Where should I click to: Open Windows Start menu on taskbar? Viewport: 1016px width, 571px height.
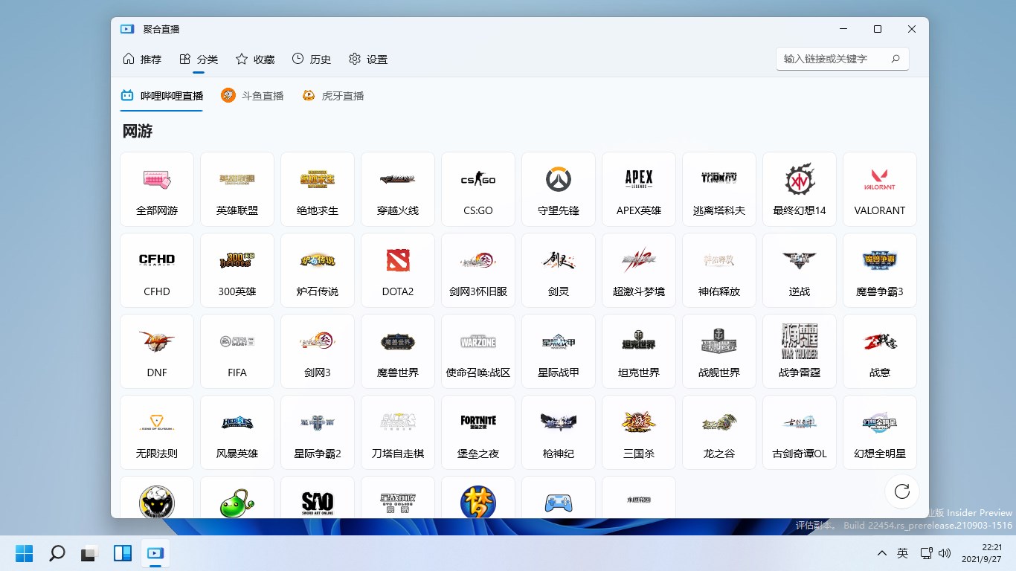[25, 553]
